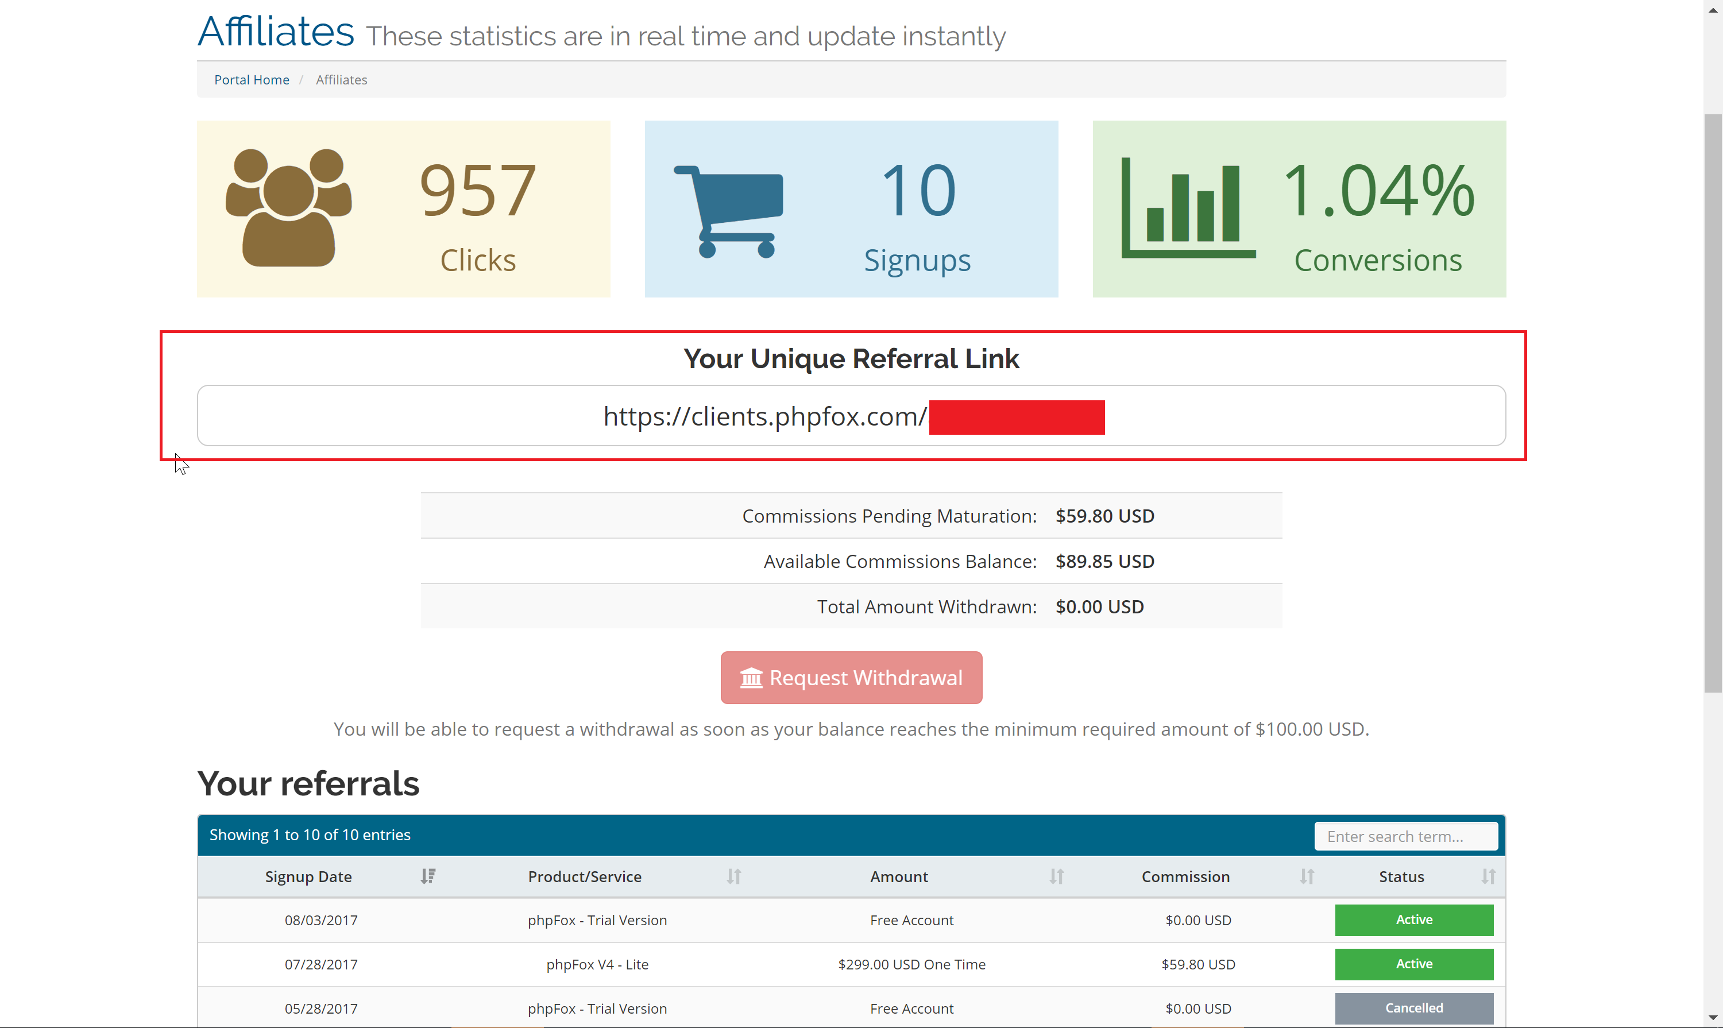Click the Active status badge on first referral
1723x1028 pixels.
pos(1413,919)
